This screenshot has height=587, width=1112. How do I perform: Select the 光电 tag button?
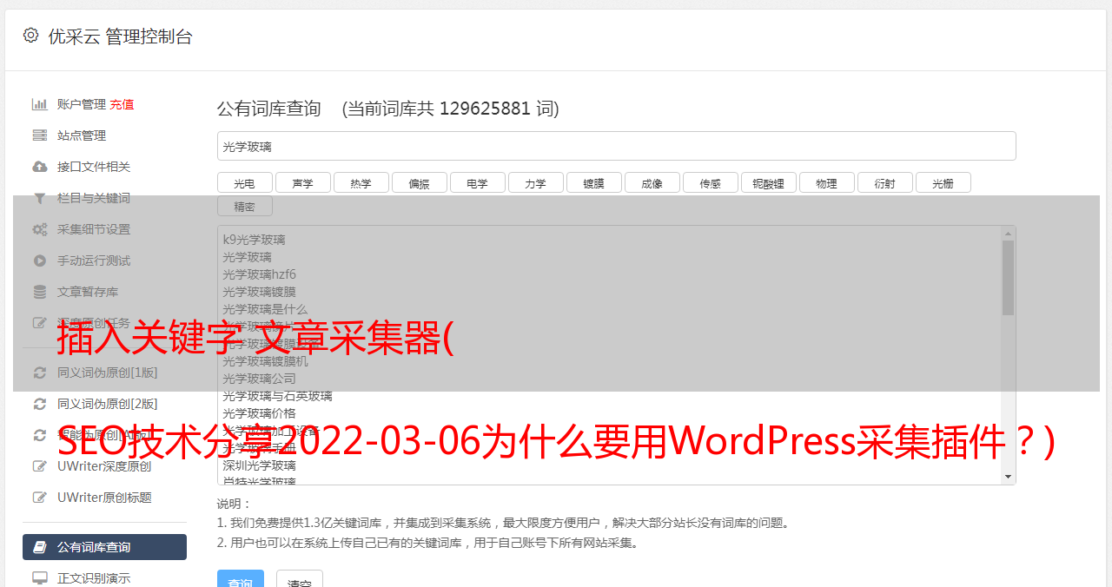click(x=244, y=182)
